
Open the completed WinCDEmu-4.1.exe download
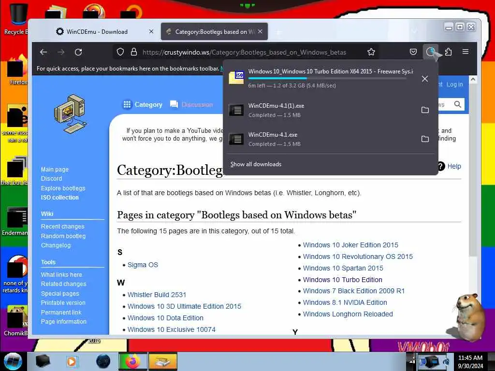321,139
